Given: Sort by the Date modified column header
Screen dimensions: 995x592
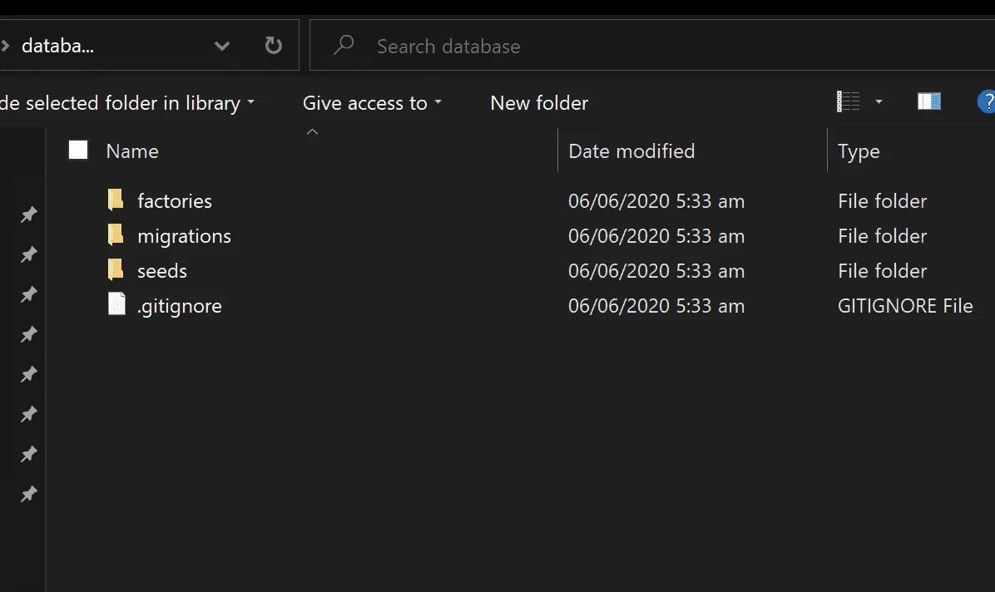Looking at the screenshot, I should (631, 151).
